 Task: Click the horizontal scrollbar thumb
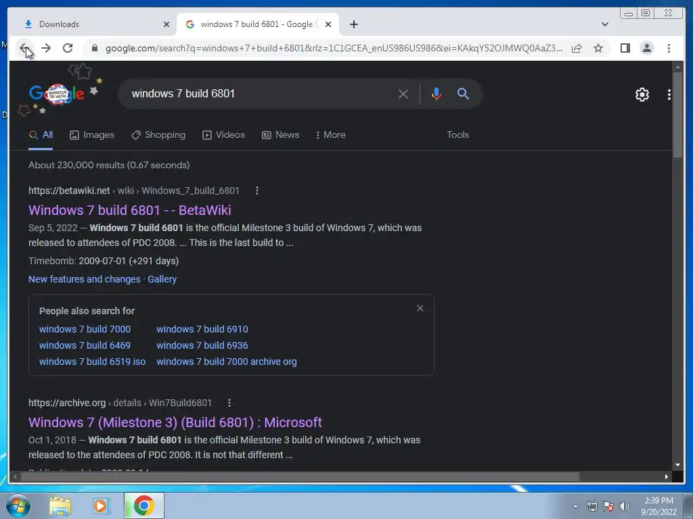click(300, 476)
